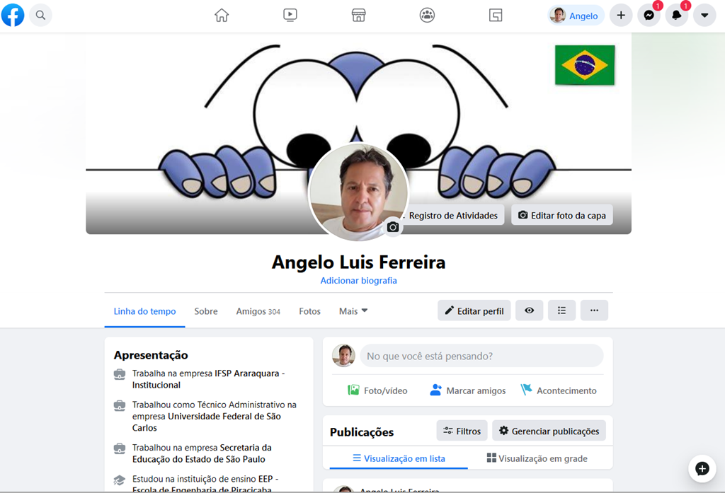
Task: Open notifications bell icon
Action: 676,16
